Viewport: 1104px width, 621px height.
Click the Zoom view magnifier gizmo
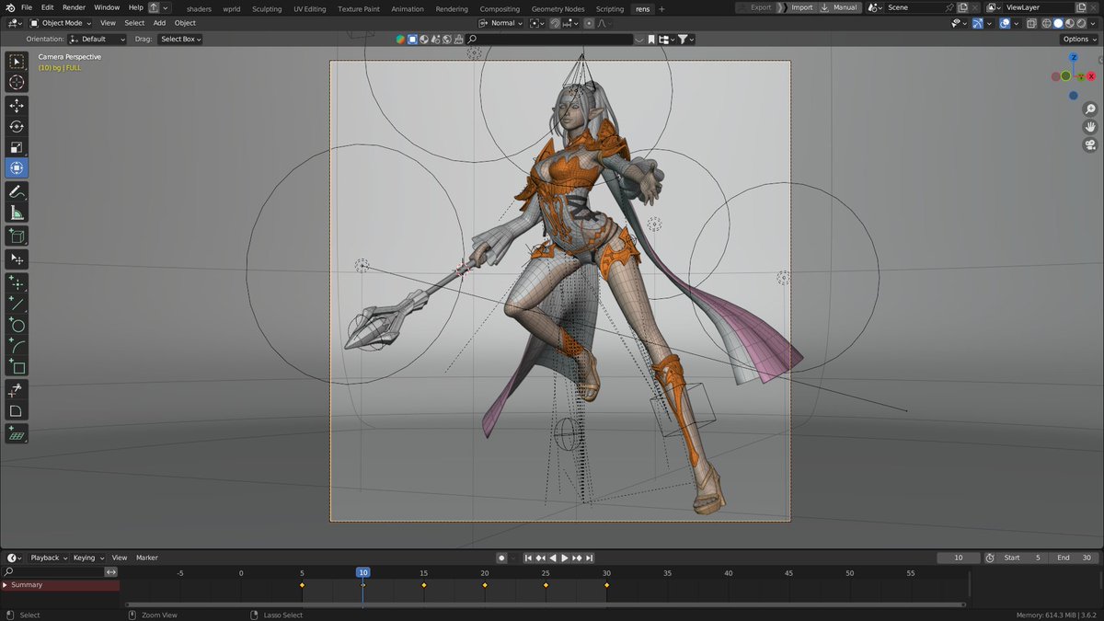click(1090, 109)
